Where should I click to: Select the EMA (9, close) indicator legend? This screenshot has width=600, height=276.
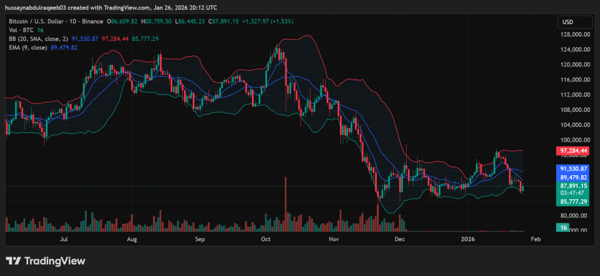coord(28,47)
